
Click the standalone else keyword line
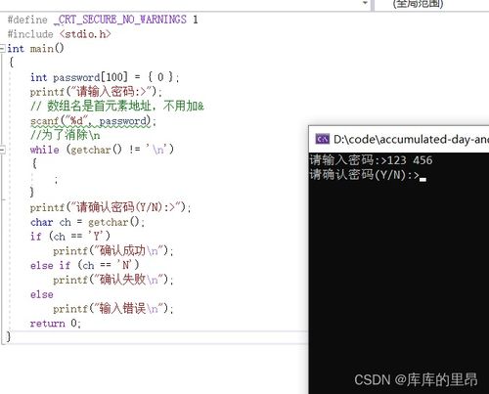coord(42,294)
